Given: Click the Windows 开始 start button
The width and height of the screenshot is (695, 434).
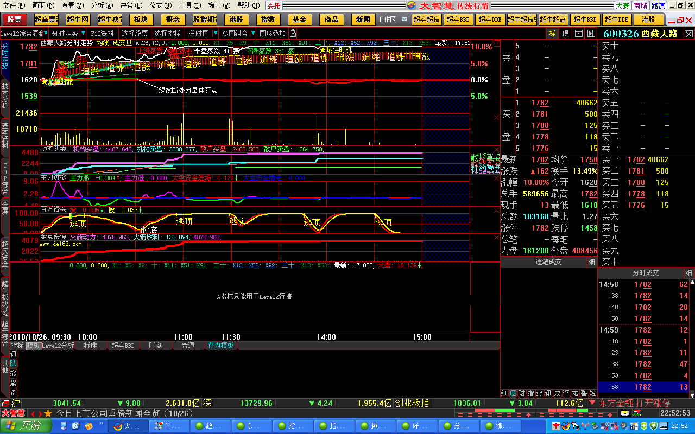Looking at the screenshot, I should [x=26, y=426].
